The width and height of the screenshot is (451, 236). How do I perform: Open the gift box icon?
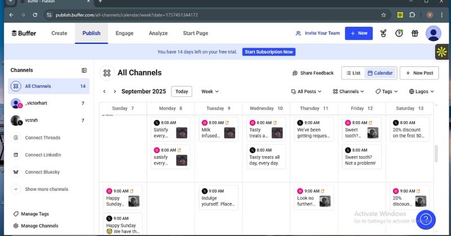tap(415, 33)
